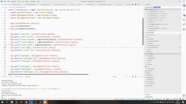
Task: Click the errors and warnings status indicator
Action: pos(13,99)
